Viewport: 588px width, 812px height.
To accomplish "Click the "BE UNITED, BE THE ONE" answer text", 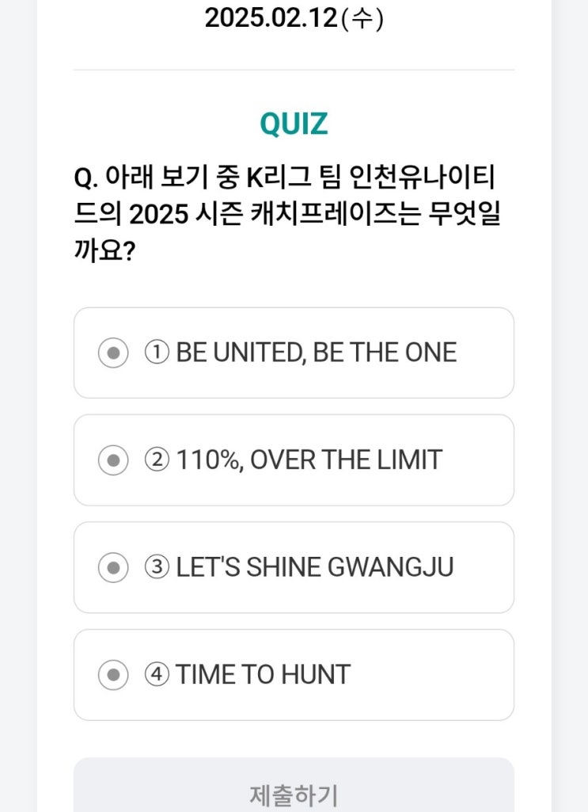I will coord(316,353).
